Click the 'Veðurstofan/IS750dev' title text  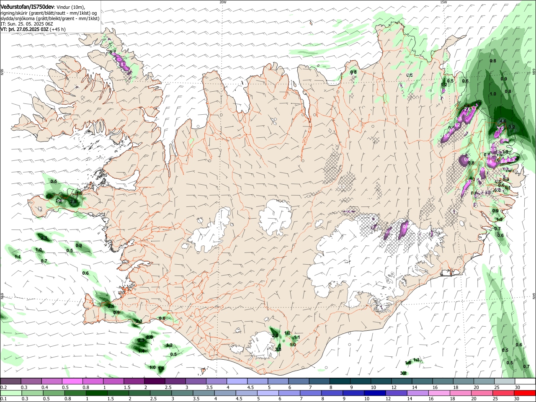pos(27,7)
